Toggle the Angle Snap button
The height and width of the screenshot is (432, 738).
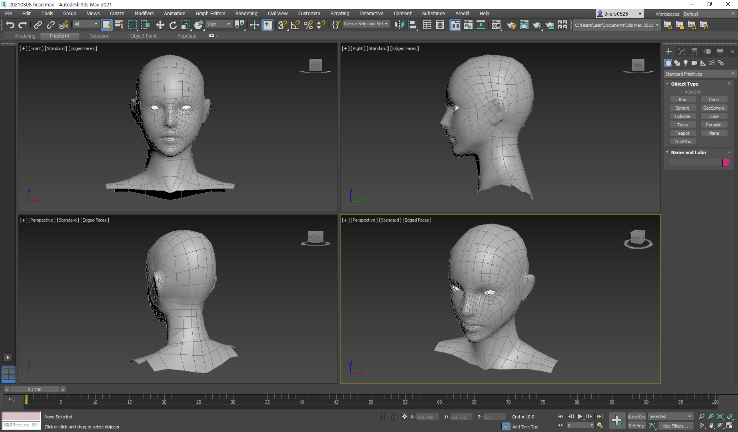coord(295,25)
